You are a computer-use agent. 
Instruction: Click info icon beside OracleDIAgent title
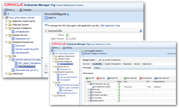click(x=68, y=14)
